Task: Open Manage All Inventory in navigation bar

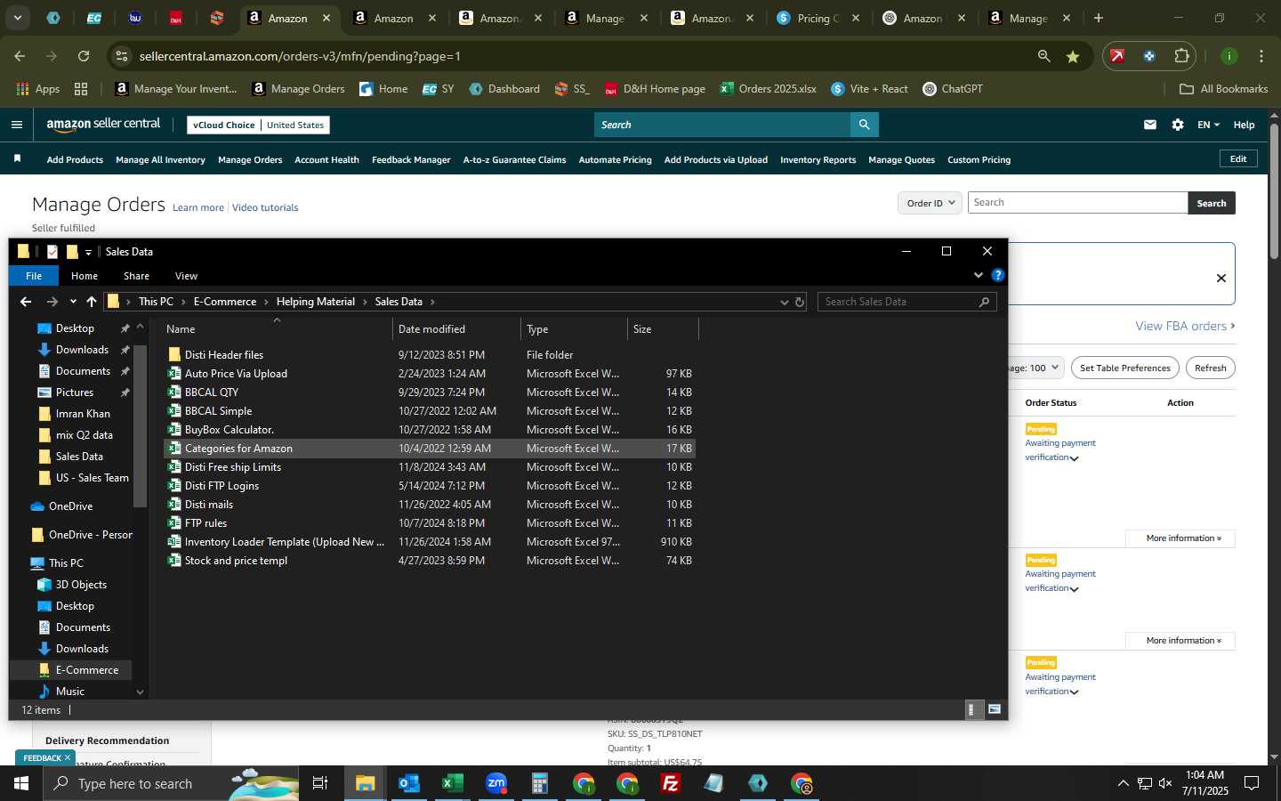Action: click(160, 159)
